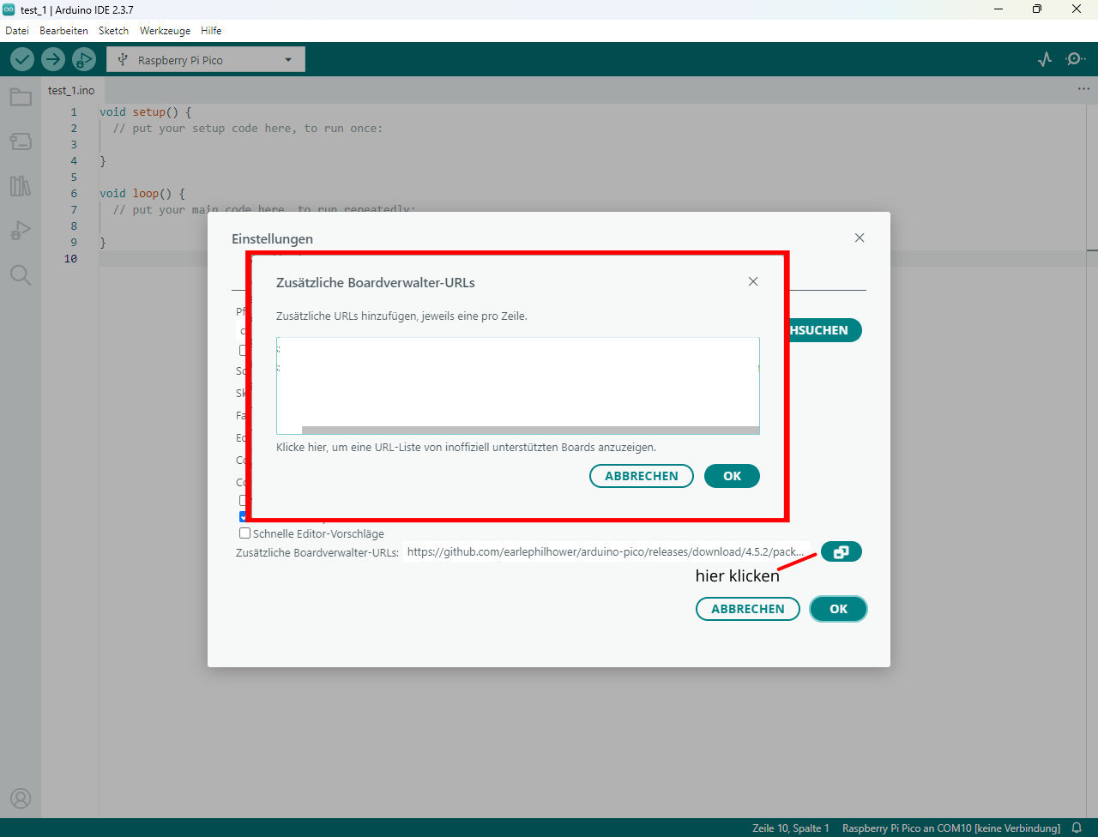Click the link for unofficial boards URL list
This screenshot has width=1098, height=837.
(466, 448)
